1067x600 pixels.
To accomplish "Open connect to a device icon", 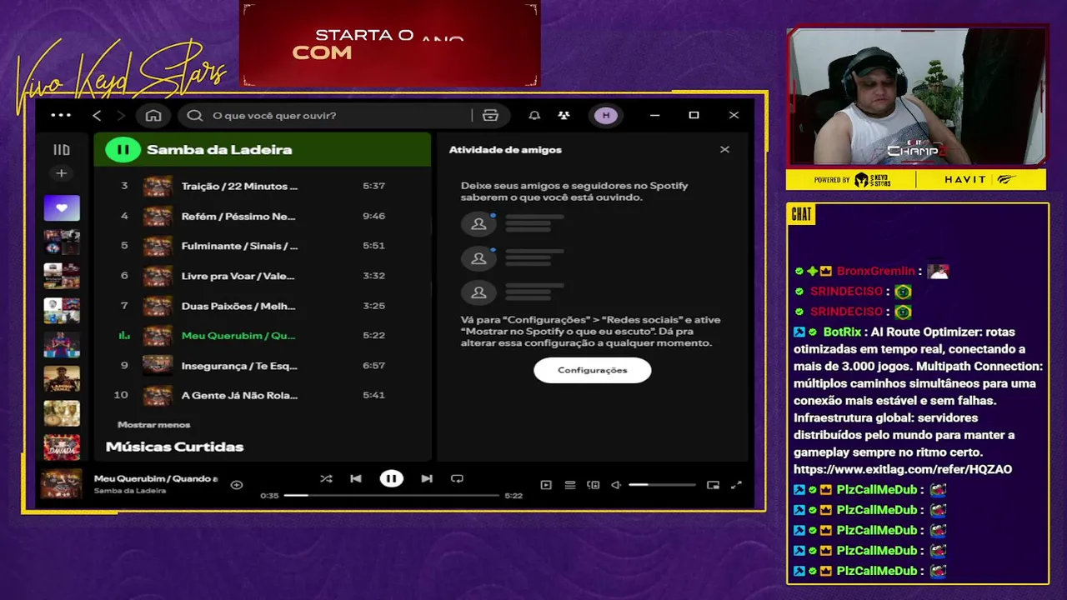I will pos(594,484).
